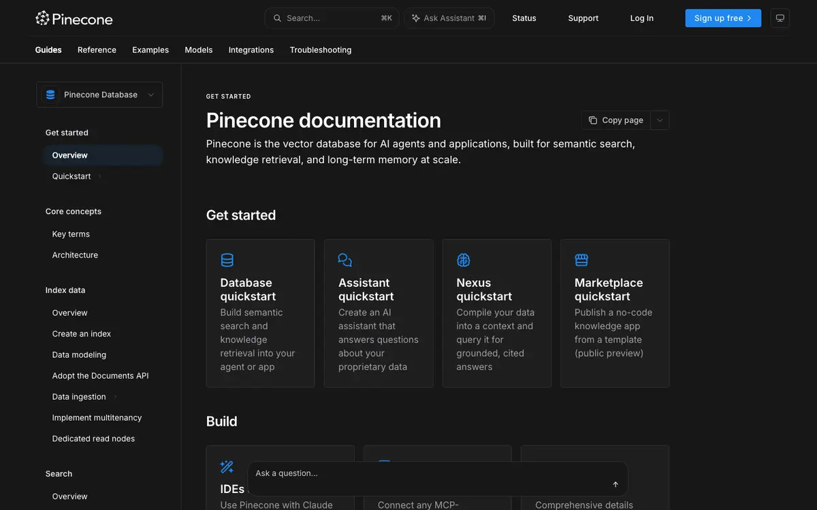
Task: Click the Copy page button
Action: coord(616,120)
